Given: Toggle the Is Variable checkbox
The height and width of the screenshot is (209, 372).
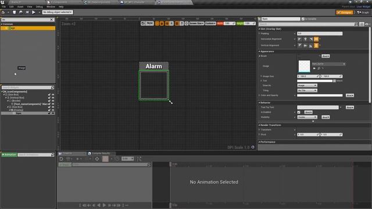Looking at the screenshot, I should click(303, 19).
